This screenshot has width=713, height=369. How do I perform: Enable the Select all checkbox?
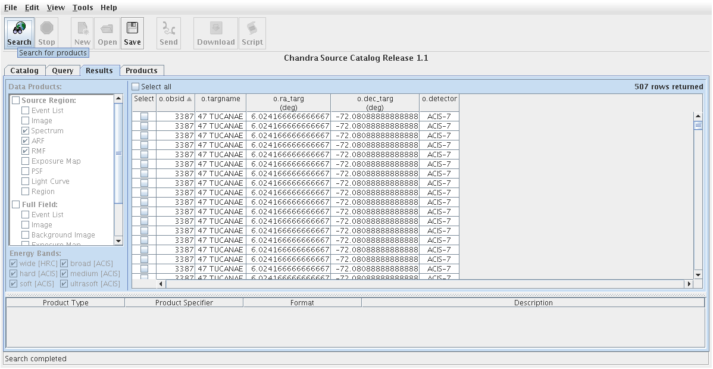tap(136, 87)
